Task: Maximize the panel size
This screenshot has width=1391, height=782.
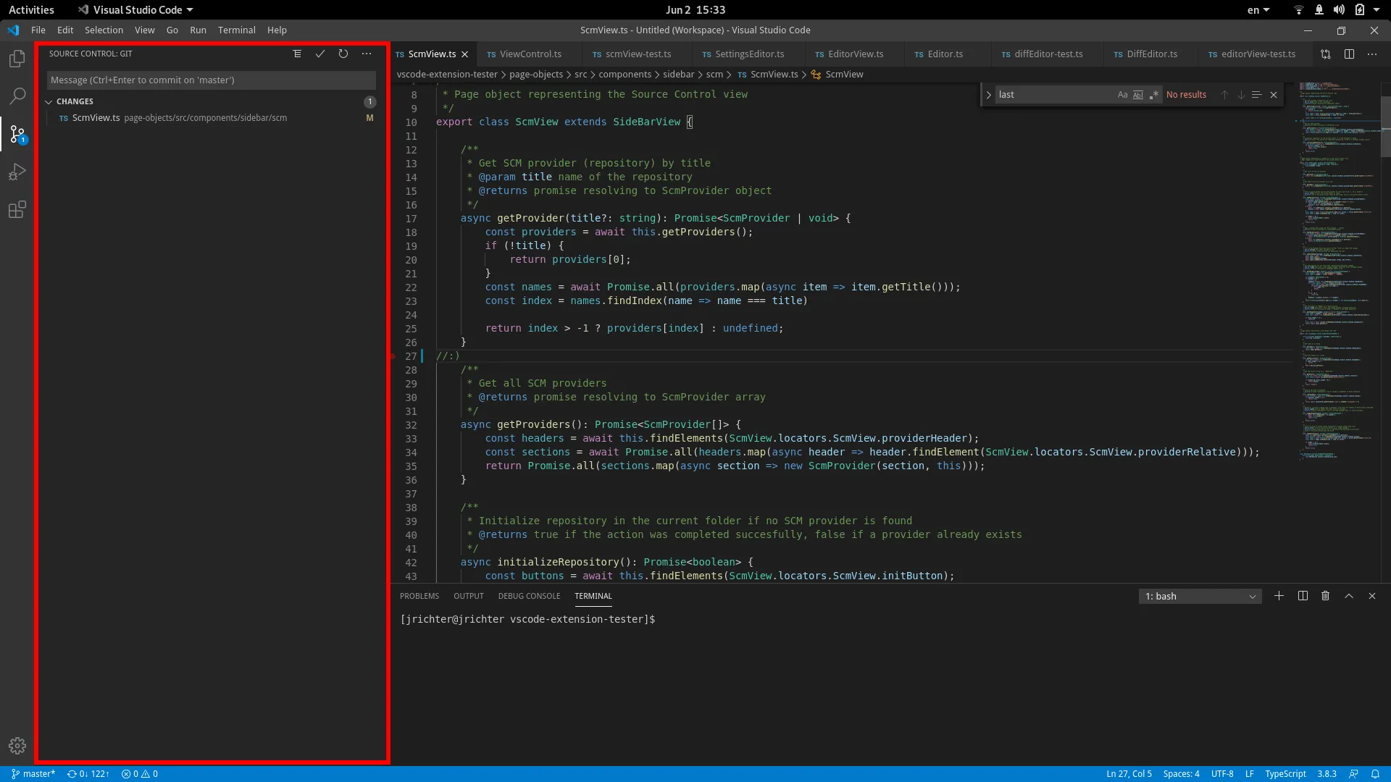Action: pyautogui.click(x=1349, y=596)
